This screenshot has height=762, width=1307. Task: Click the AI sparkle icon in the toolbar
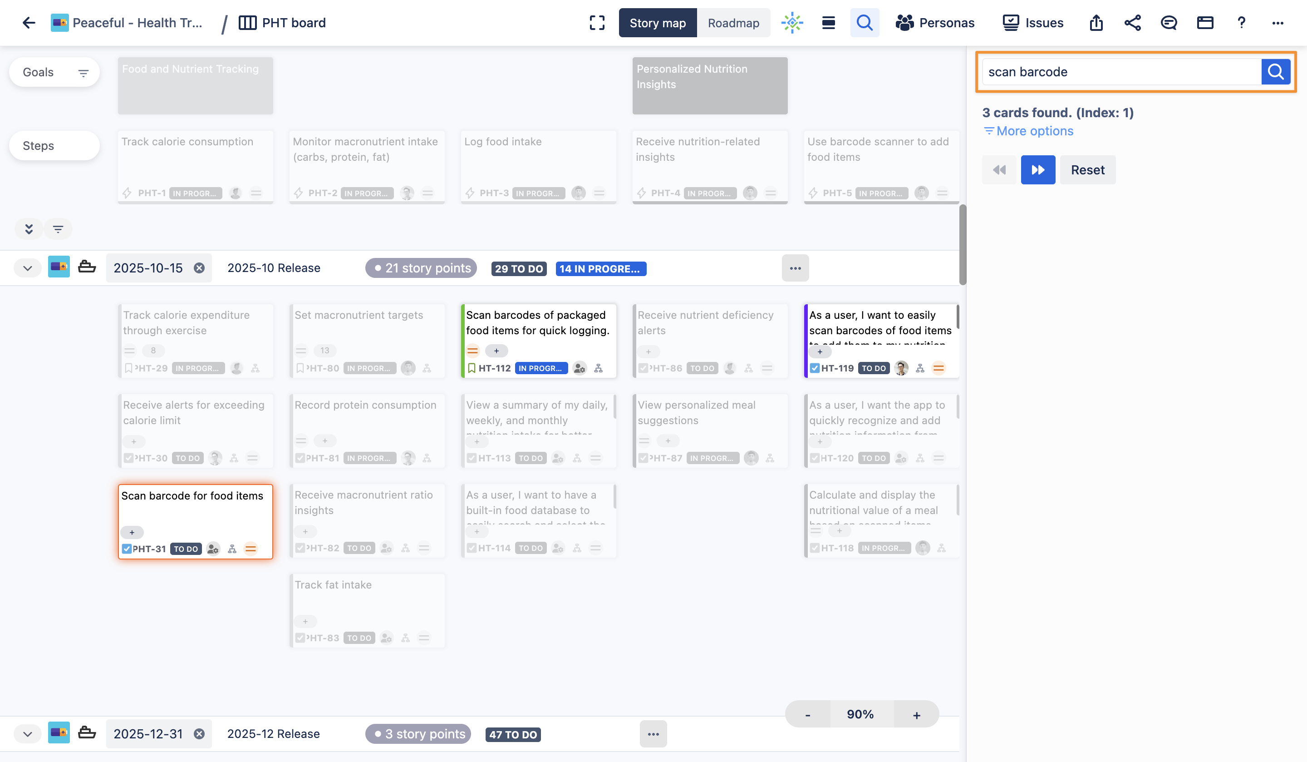(x=792, y=23)
